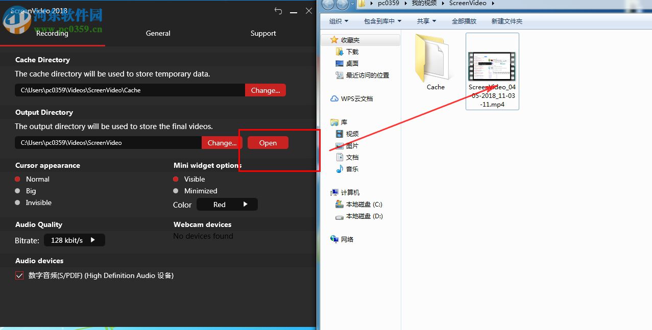Open the widget Color dropdown showing Red
The width and height of the screenshot is (652, 330).
coord(227,205)
